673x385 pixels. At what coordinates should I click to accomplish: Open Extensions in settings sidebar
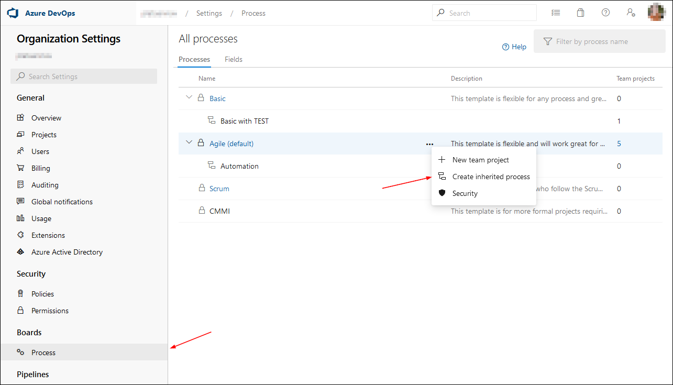pos(48,235)
